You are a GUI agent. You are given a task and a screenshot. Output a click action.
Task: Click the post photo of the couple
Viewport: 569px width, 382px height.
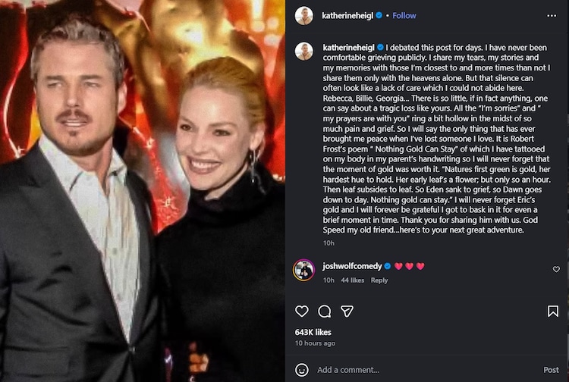click(x=143, y=191)
